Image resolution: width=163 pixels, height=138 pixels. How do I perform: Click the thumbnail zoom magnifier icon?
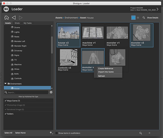[141, 133]
